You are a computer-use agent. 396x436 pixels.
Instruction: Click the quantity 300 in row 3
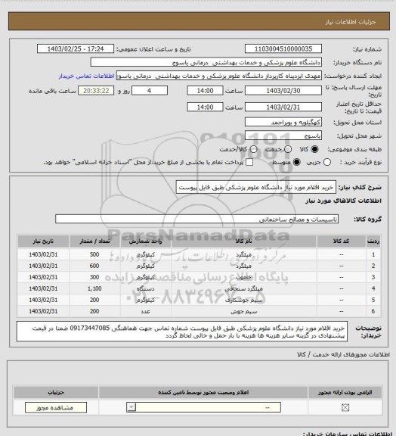(94, 277)
